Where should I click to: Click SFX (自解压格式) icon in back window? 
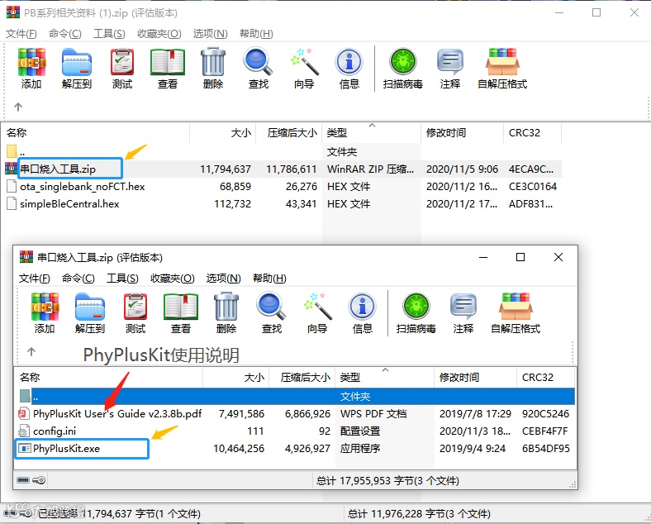(502, 69)
